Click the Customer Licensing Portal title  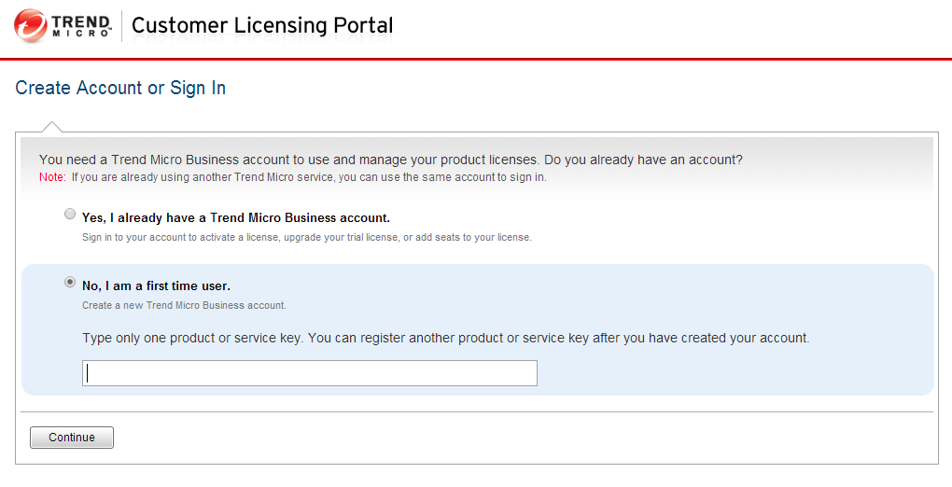pos(262,25)
